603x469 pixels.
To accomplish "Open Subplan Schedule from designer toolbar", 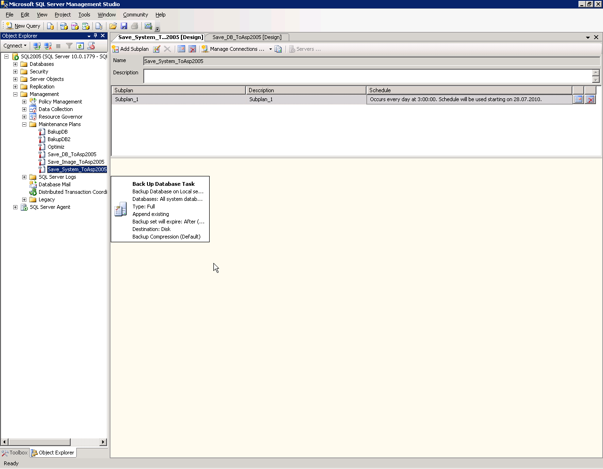I will 181,49.
